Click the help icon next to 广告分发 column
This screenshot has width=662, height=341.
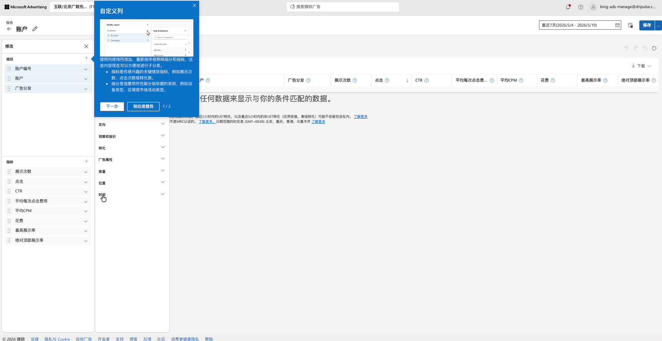(x=308, y=80)
